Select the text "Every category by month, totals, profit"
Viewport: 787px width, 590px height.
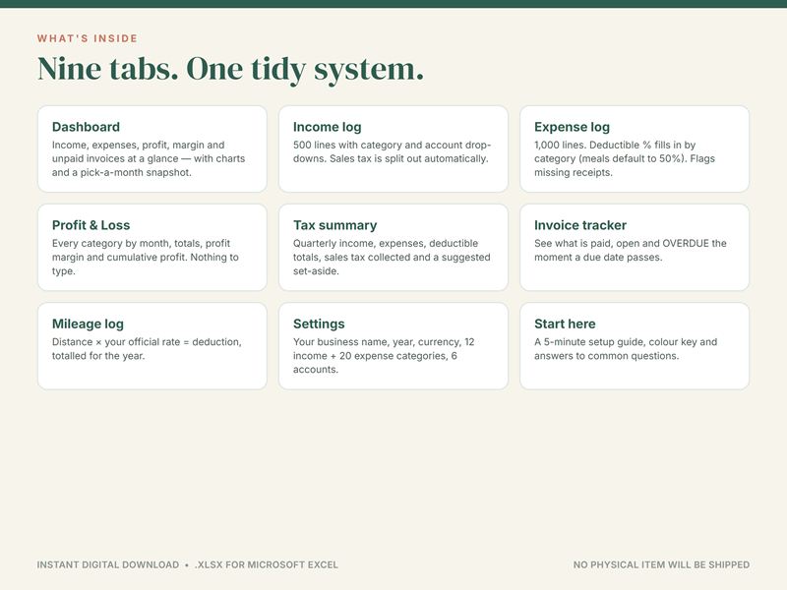[x=141, y=243]
